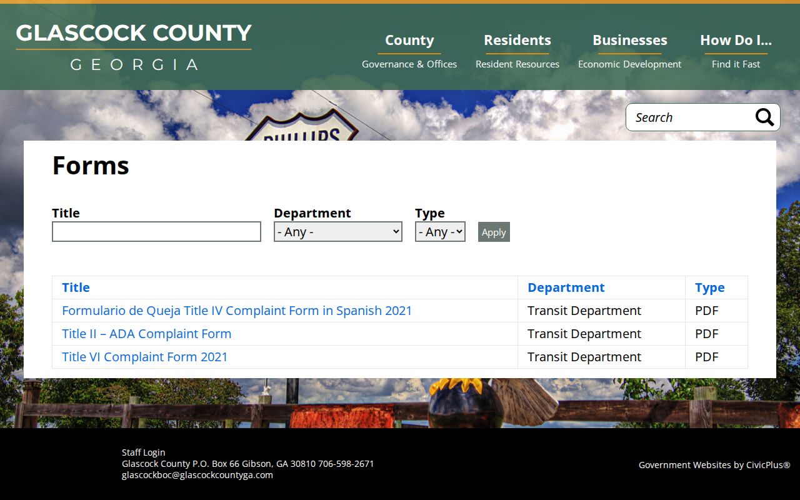
Task: Click the glascockboc@glascockcountyga.com email link
Action: pos(197,475)
